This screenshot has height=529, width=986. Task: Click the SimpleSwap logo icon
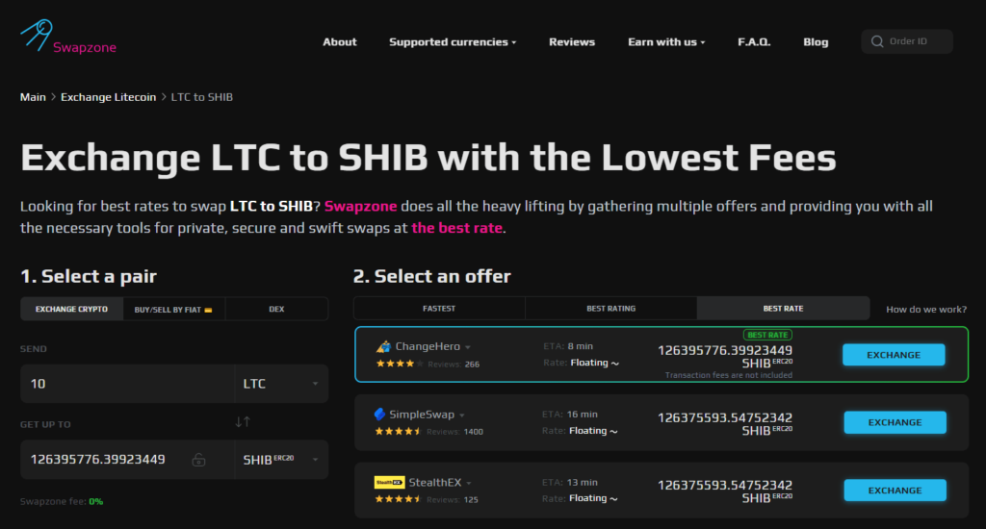(x=379, y=415)
